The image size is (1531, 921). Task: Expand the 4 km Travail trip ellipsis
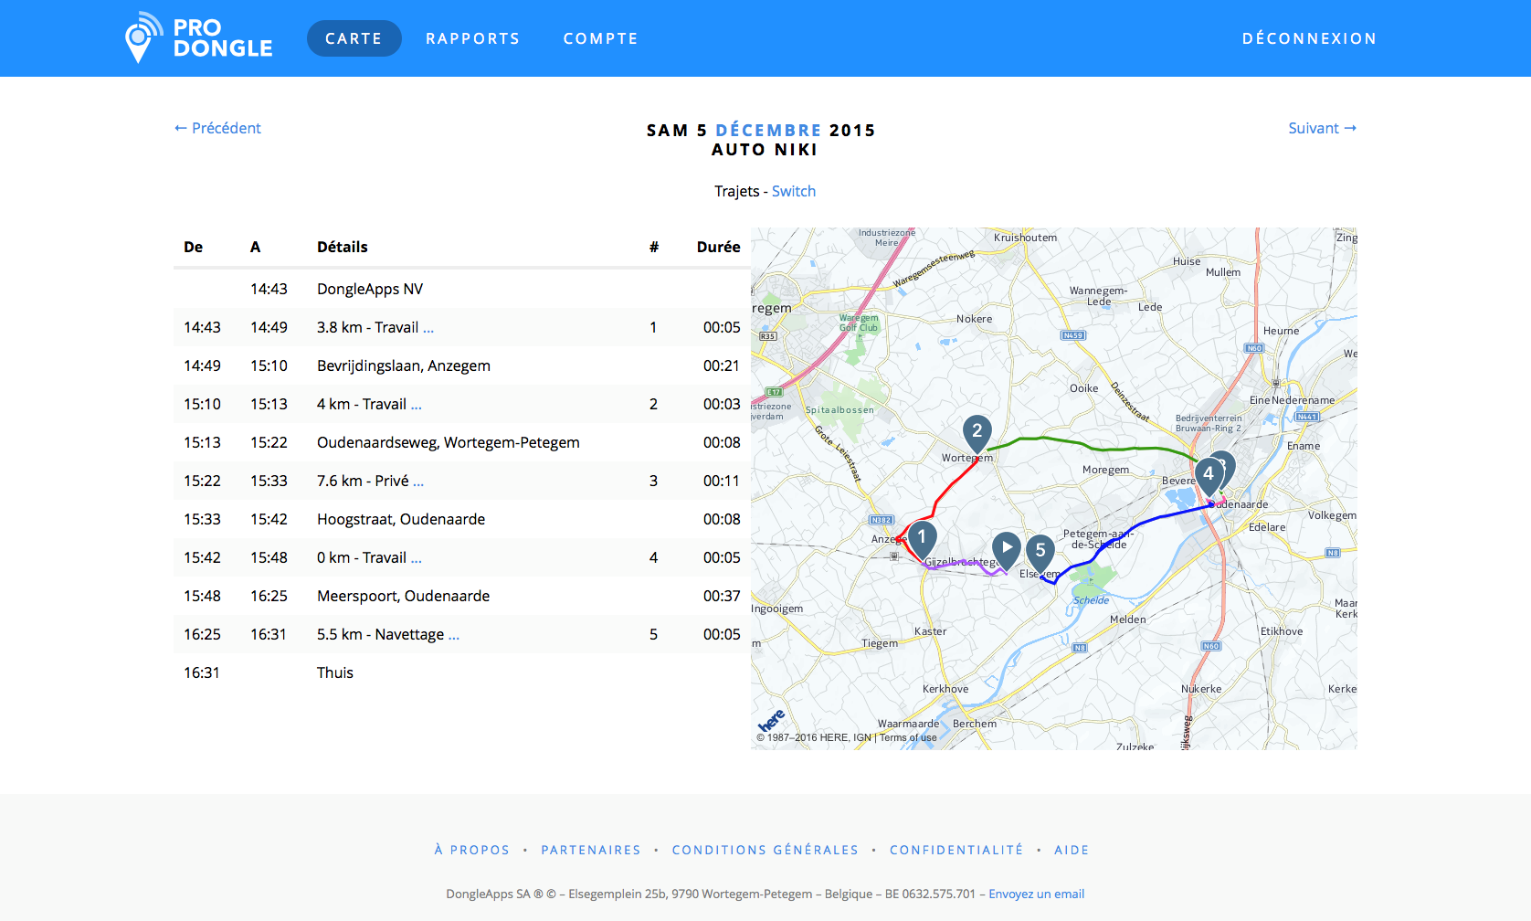pyautogui.click(x=417, y=405)
